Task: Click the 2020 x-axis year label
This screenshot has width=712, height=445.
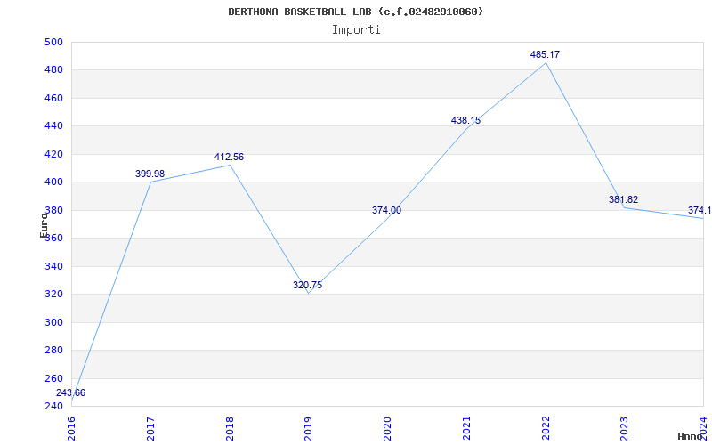Action: (x=387, y=429)
